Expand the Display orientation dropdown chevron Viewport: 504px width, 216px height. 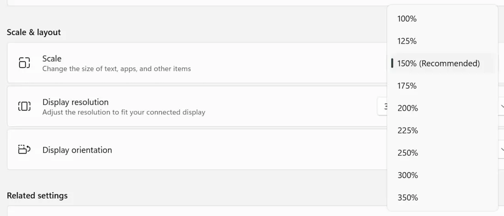pos(502,150)
